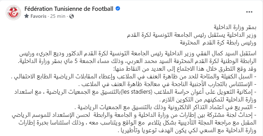Click the final line ending توعويا وتأطيريا
Viewport: 263px width, 136px height.
187,130
